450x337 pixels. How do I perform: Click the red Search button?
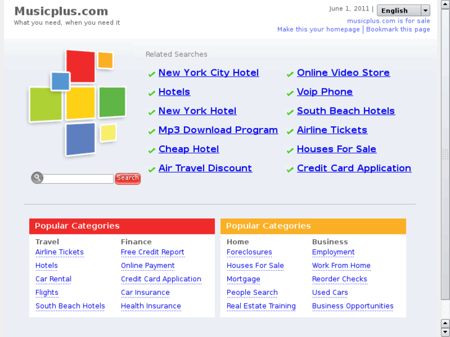pos(128,179)
